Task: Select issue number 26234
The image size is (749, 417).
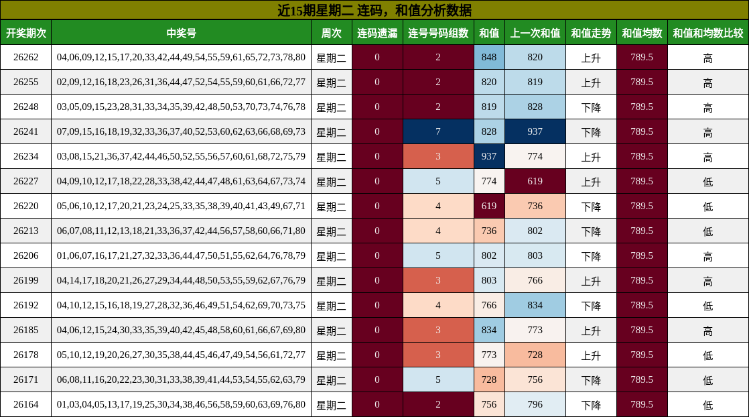Action: pyautogui.click(x=26, y=156)
